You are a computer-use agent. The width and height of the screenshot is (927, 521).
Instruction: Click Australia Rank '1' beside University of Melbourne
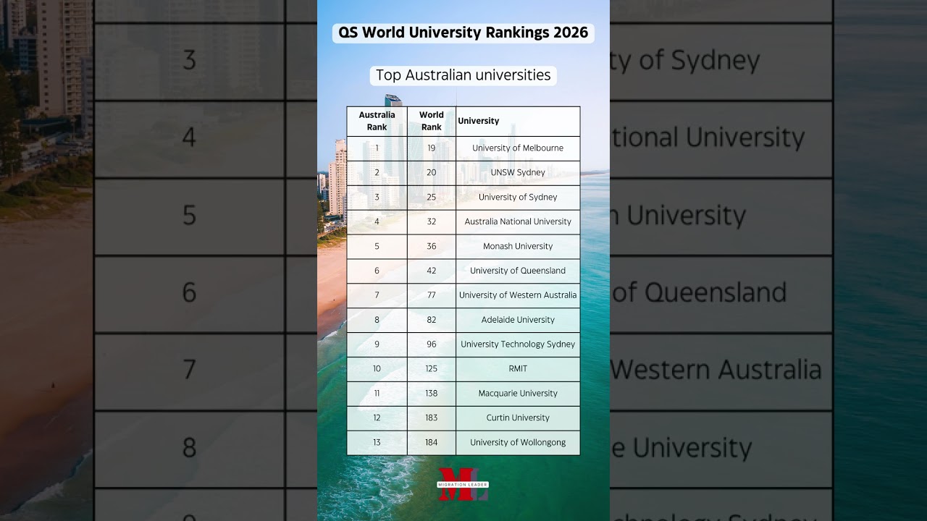click(x=377, y=148)
